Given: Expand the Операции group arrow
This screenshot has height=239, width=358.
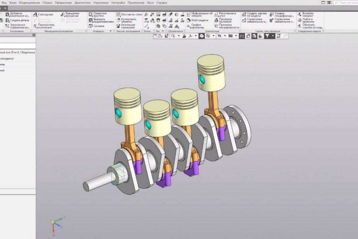Looking at the screenshot, I should click(111, 31).
